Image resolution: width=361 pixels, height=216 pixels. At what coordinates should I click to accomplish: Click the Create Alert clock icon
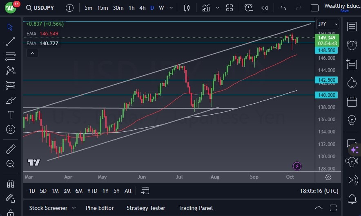click(x=249, y=8)
